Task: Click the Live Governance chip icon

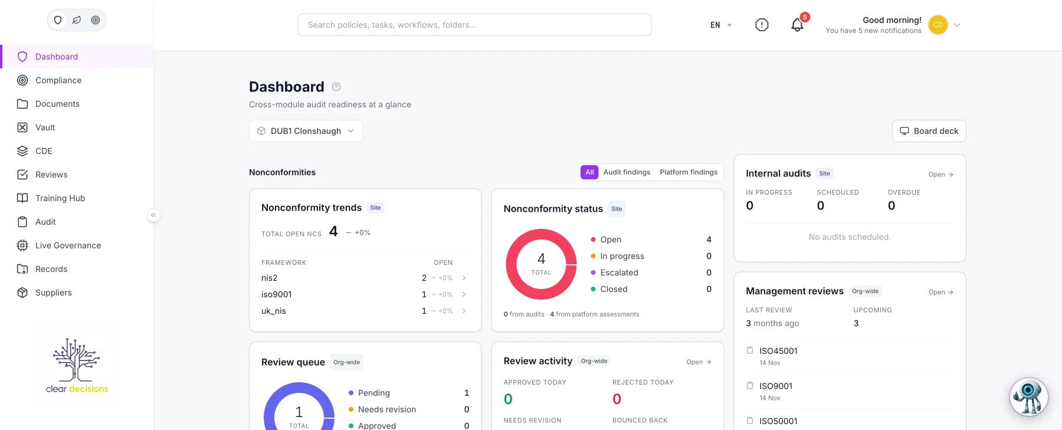Action: point(22,245)
